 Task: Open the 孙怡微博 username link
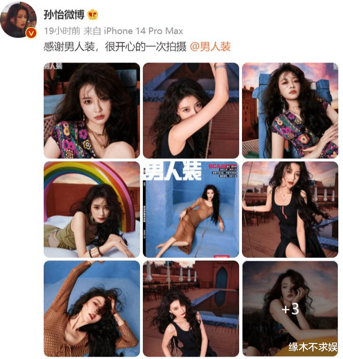[x=64, y=15]
